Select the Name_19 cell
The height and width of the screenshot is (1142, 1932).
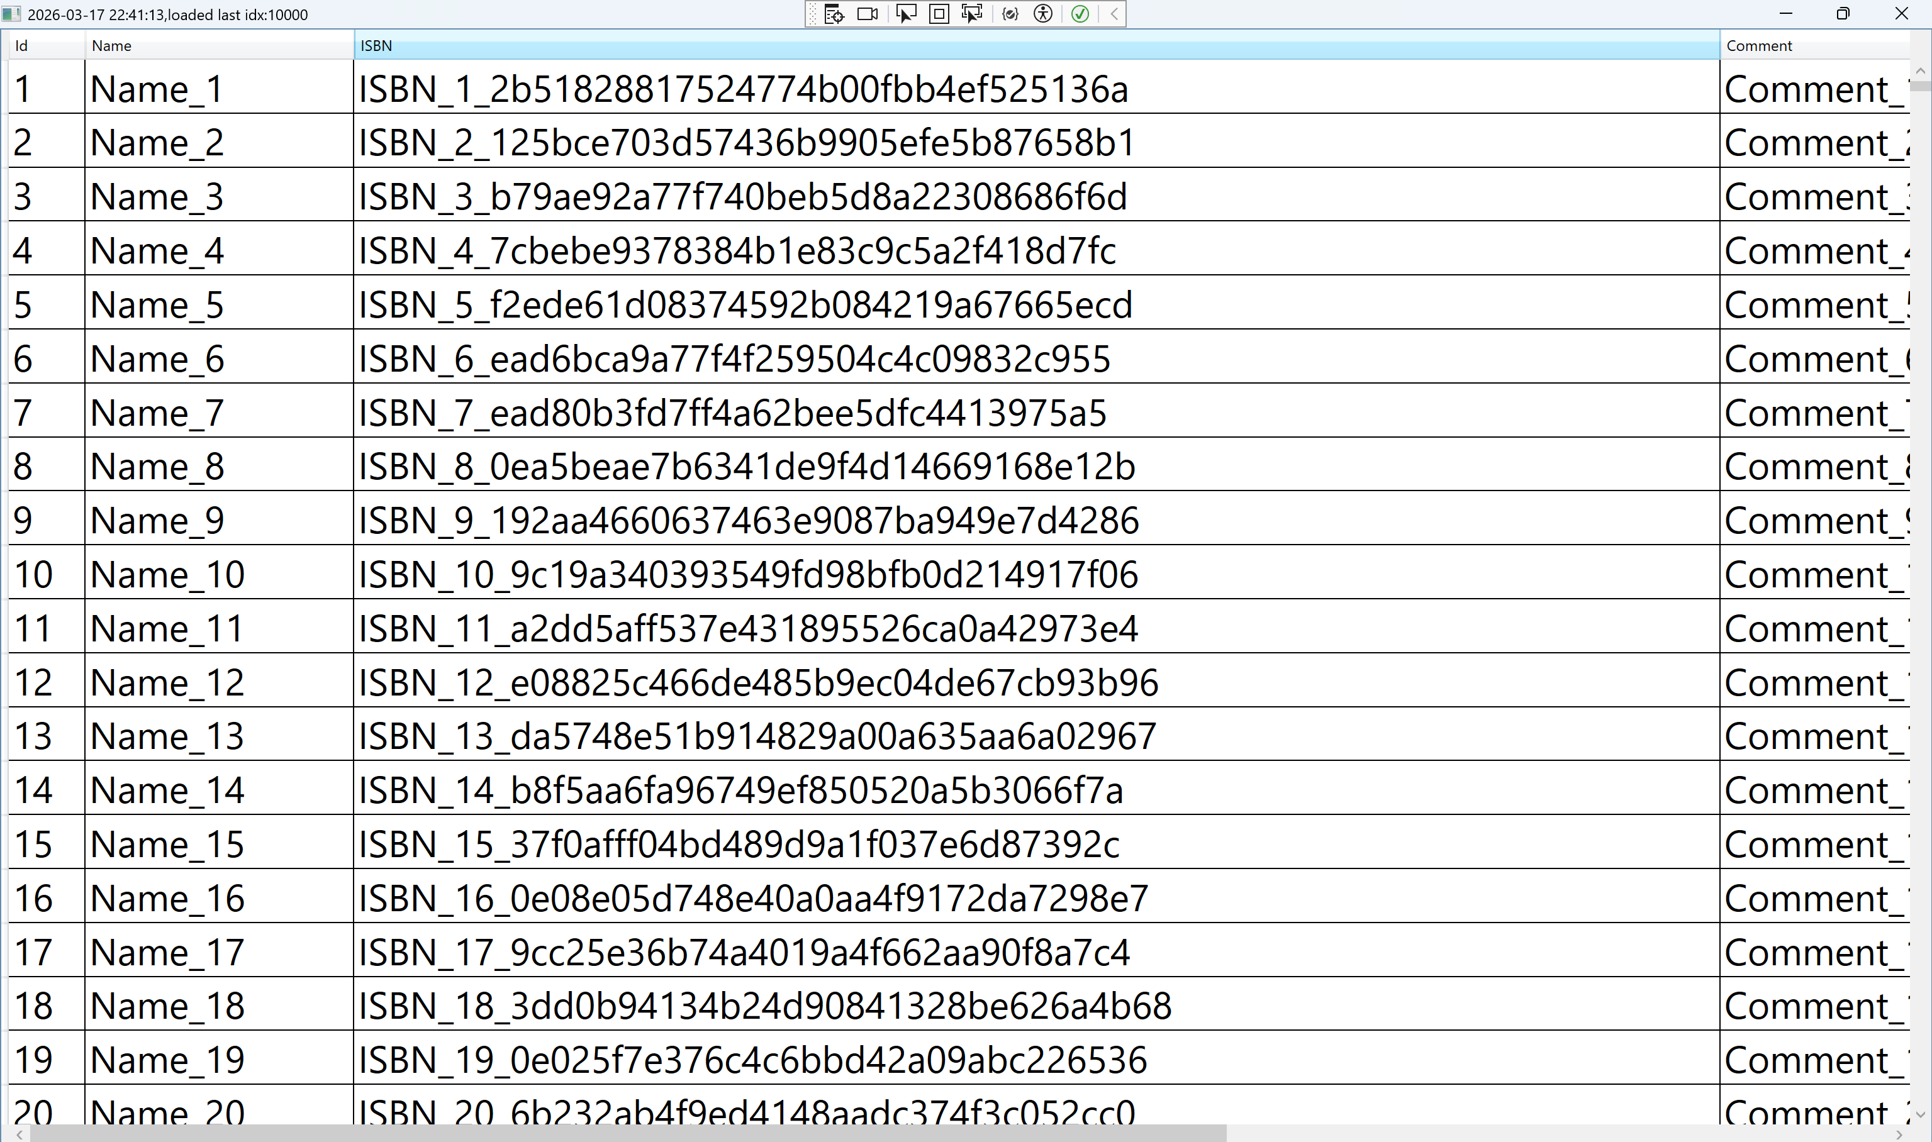(220, 1057)
